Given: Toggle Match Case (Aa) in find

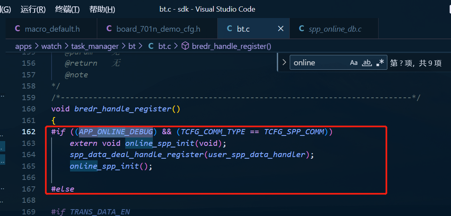Looking at the screenshot, I should (x=354, y=63).
